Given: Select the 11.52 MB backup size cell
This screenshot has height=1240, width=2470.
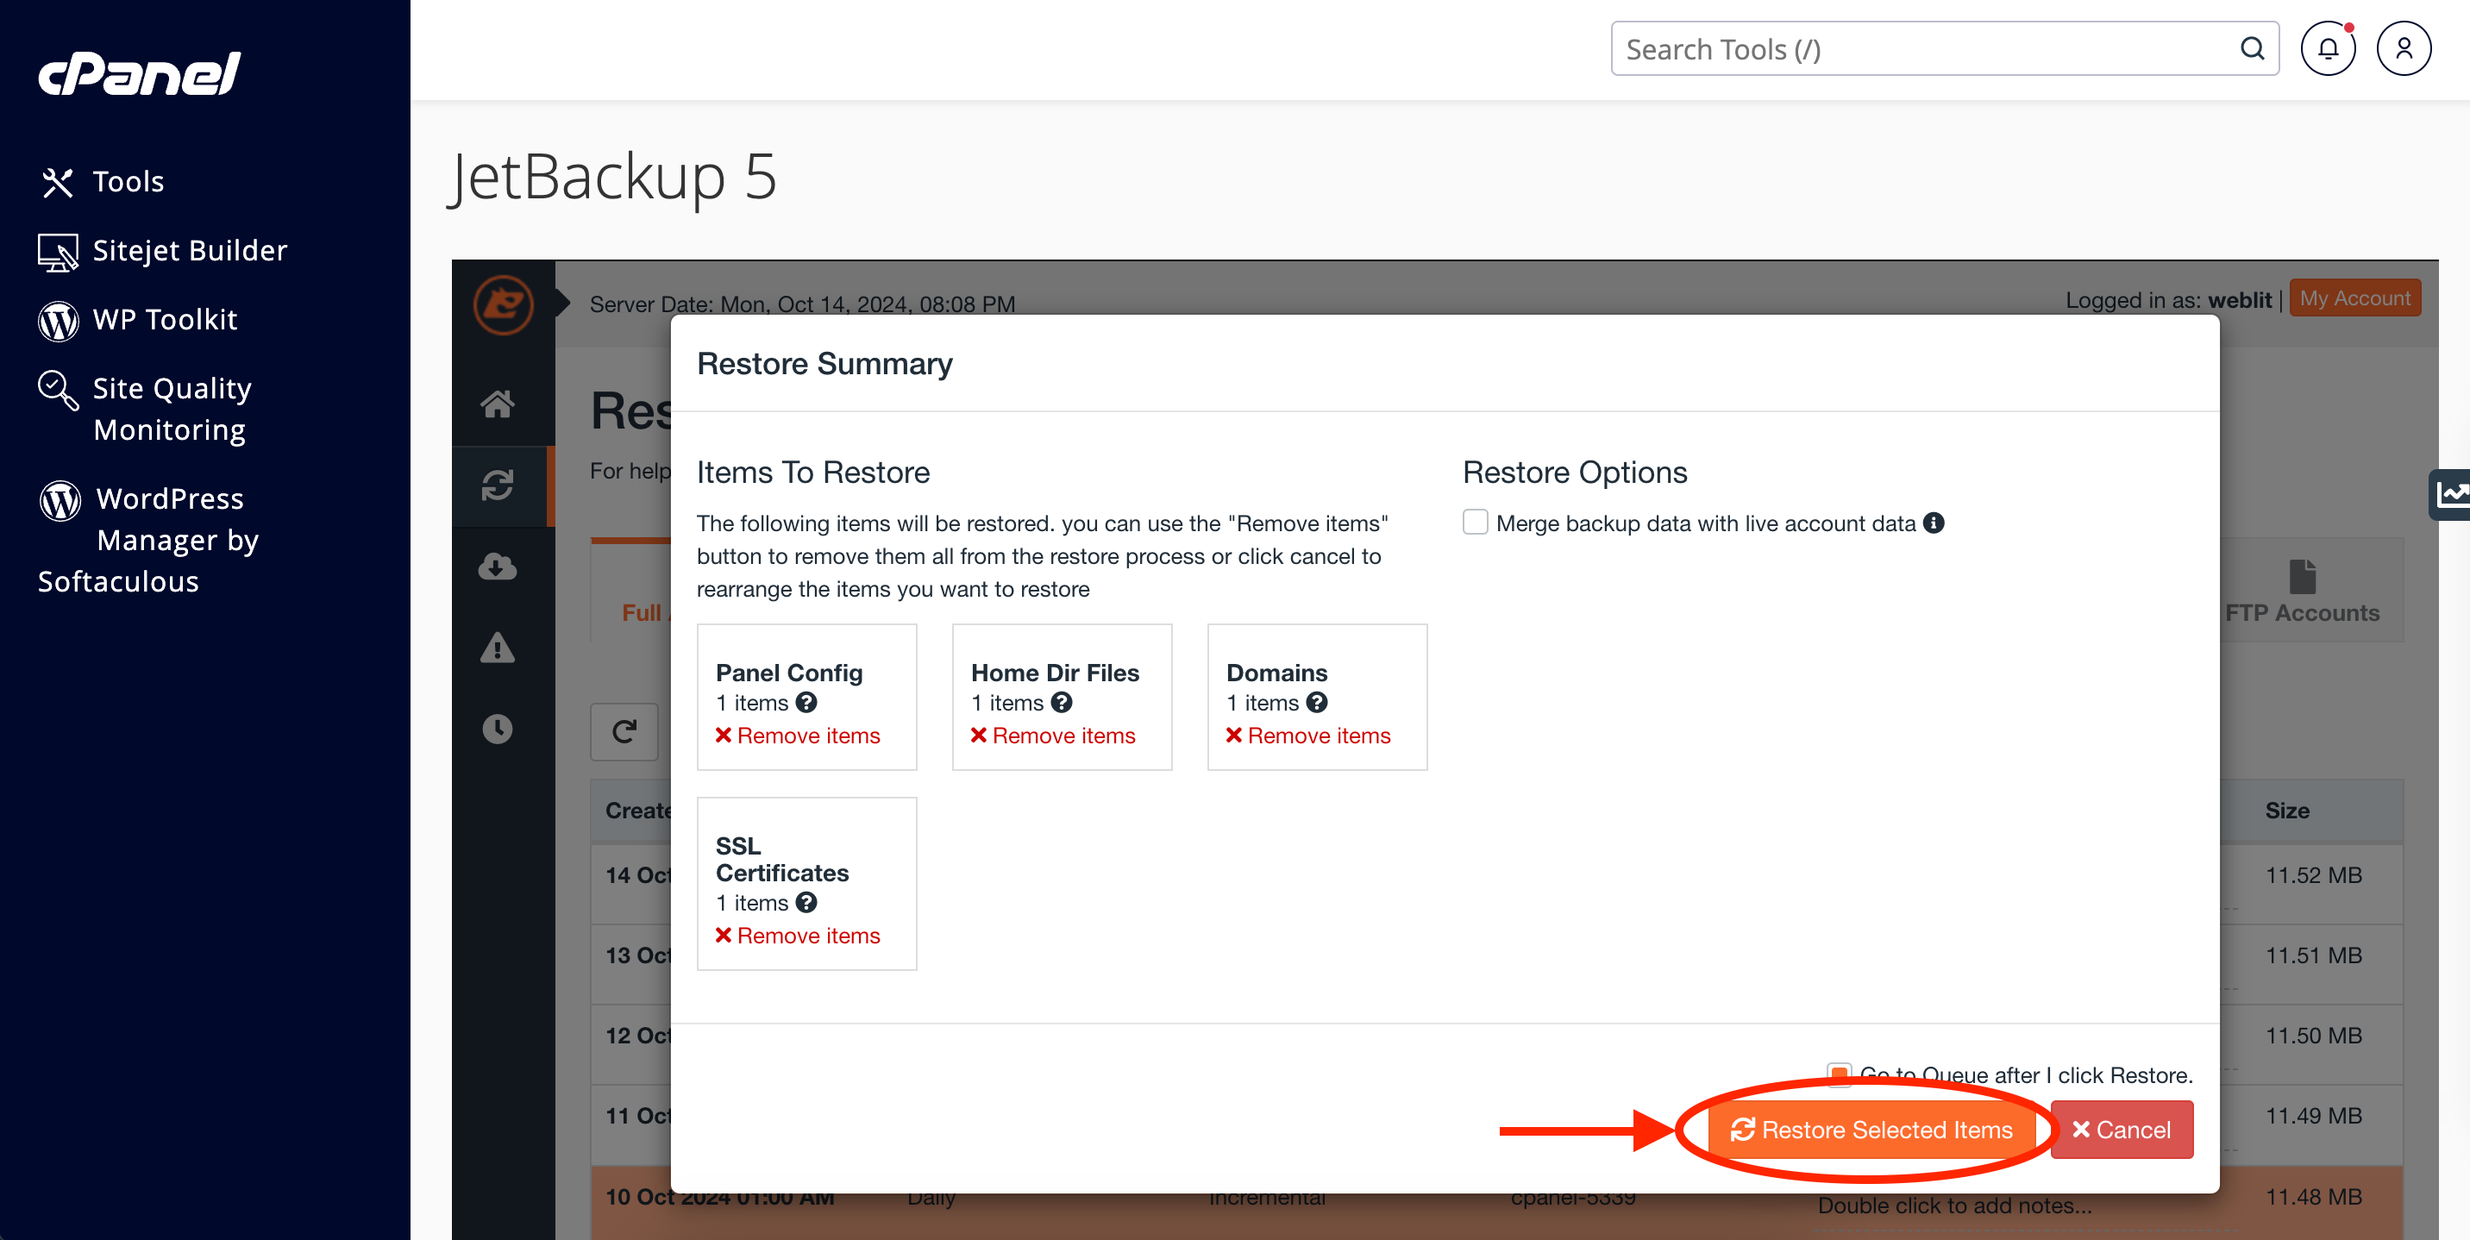Looking at the screenshot, I should 2314,874.
